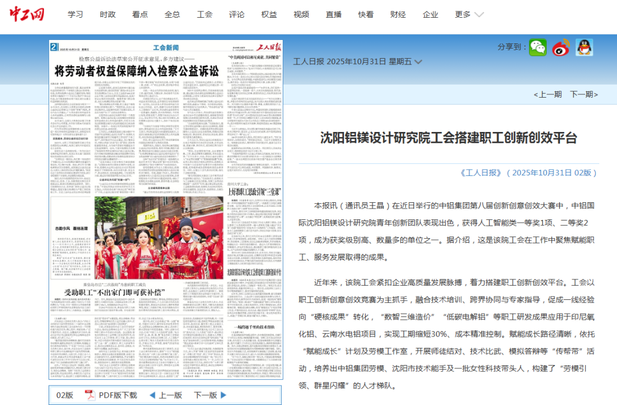Go to the 全总 section

coord(172,14)
